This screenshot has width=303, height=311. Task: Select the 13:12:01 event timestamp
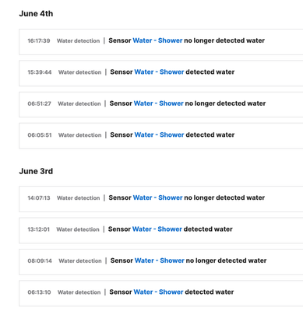tap(38, 229)
